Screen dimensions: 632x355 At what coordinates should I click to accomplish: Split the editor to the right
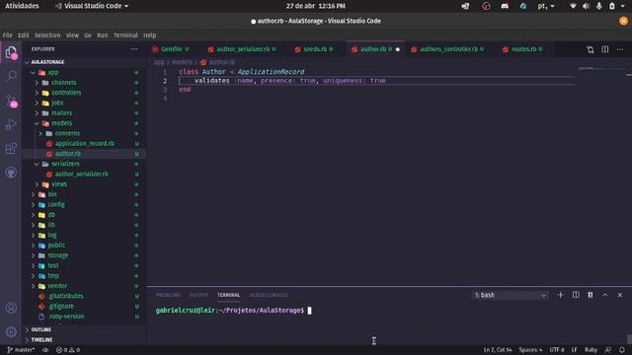(x=605, y=49)
